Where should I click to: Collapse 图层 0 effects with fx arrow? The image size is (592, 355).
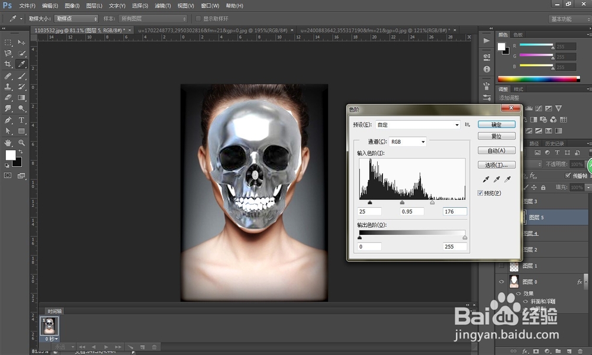(x=586, y=282)
